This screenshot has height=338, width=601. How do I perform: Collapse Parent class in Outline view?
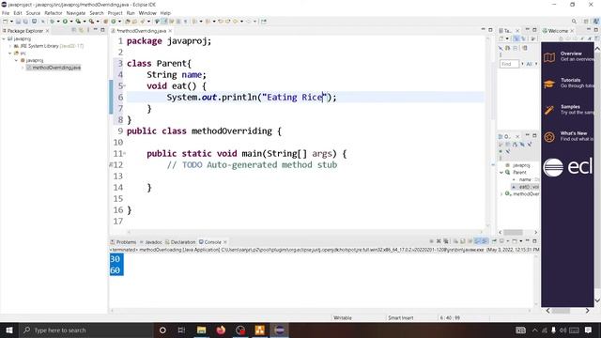[501, 173]
